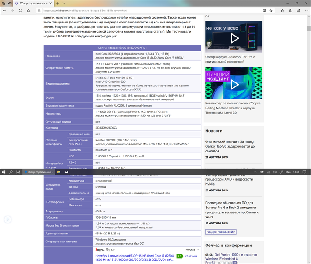Open 'Компьютер за полмиллиона' article link
311x264 pixels.
(x=233, y=108)
